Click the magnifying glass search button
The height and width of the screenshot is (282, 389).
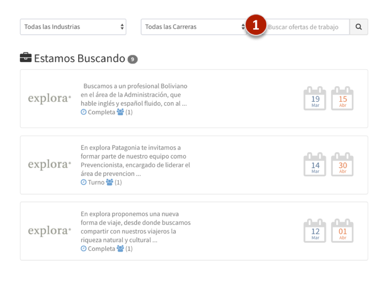point(359,27)
